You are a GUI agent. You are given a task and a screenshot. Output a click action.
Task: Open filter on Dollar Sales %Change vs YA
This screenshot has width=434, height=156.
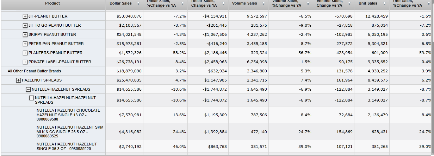pos(182,4)
